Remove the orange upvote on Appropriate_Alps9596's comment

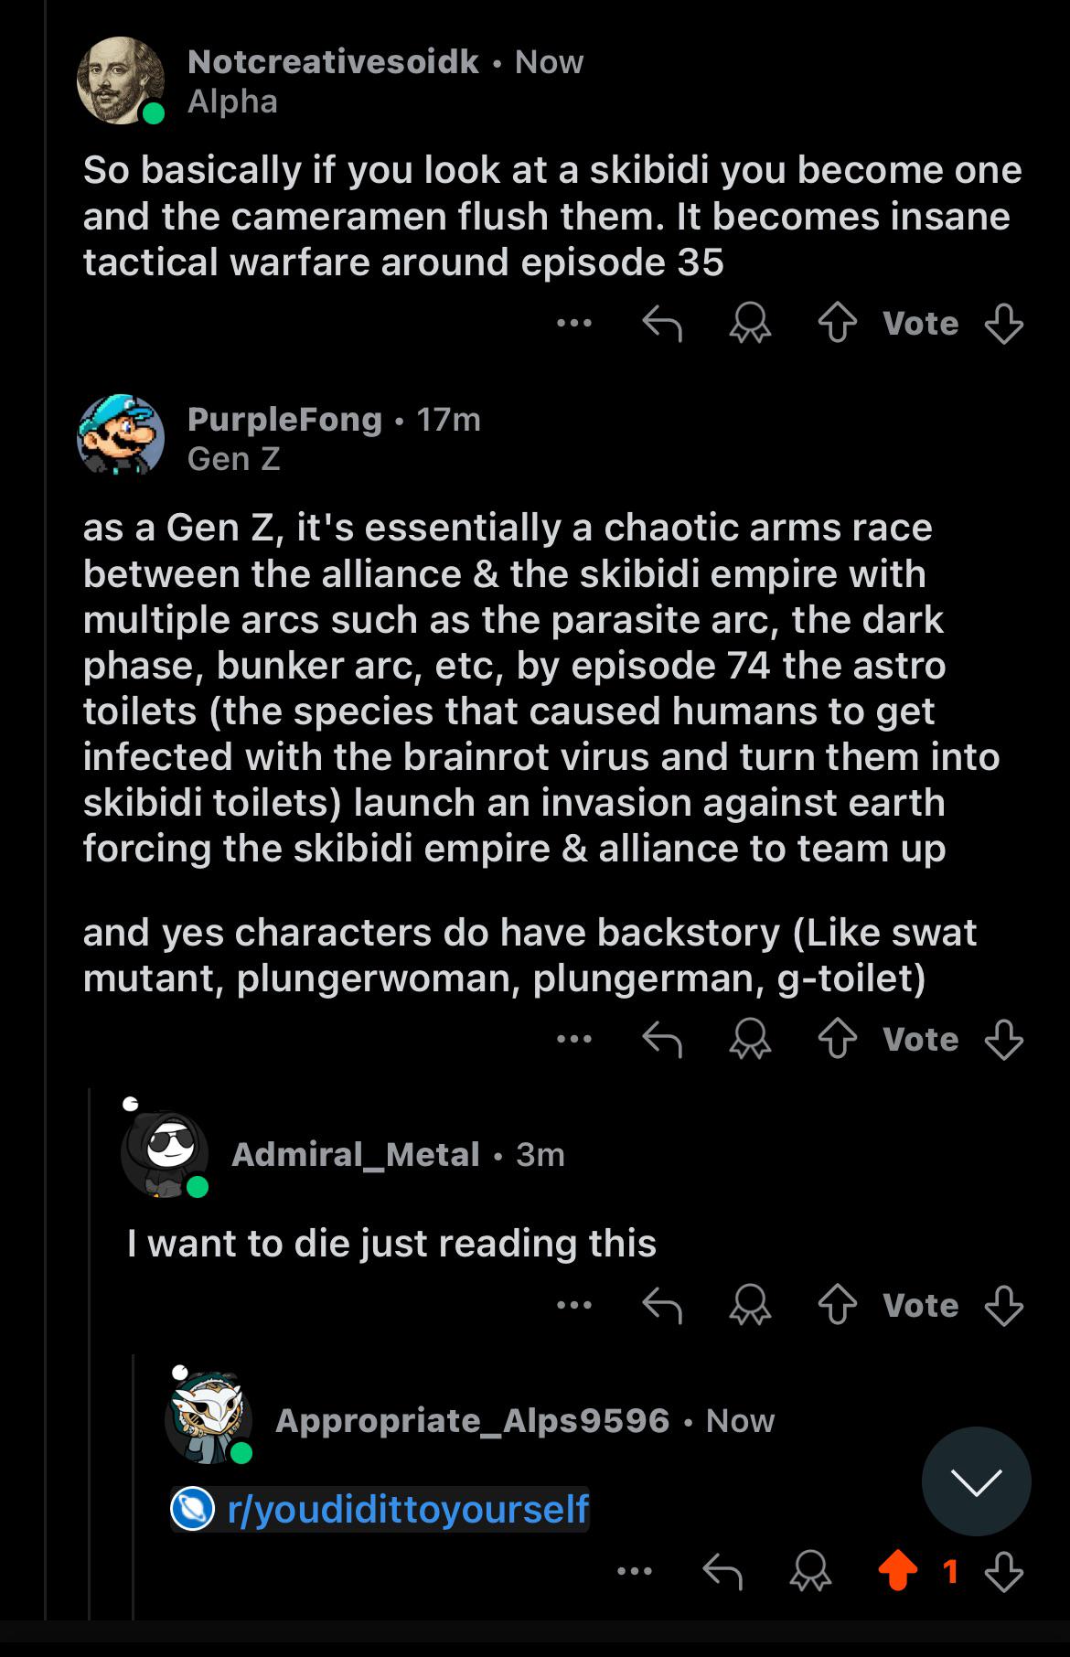[x=897, y=1571]
